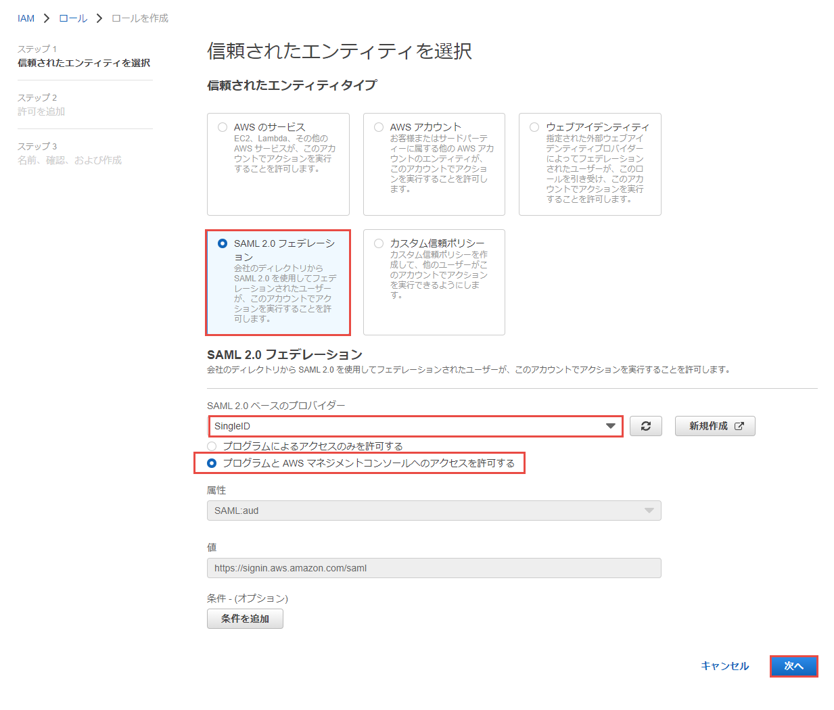
Task: Select プログラムによるアクセスのみを許可する radio
Action: pos(212,446)
